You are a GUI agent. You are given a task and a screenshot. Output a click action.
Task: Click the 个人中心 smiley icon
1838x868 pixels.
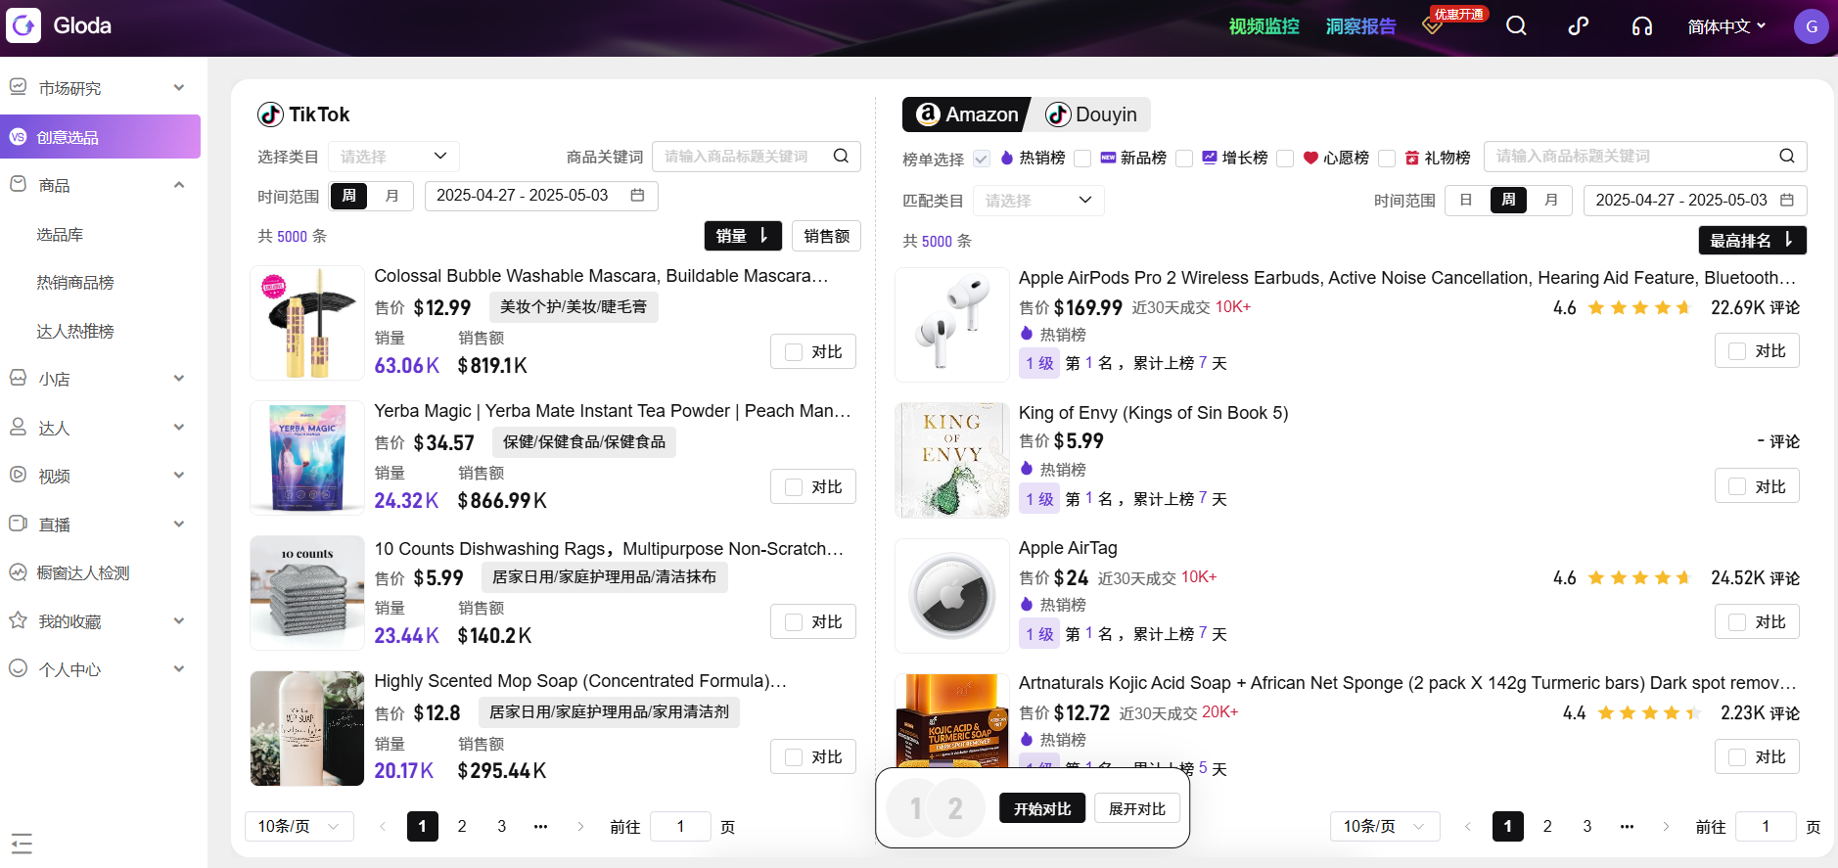pyautogui.click(x=18, y=668)
